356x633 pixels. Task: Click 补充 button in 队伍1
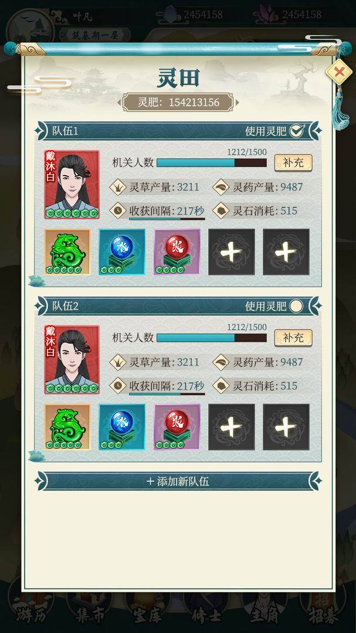293,163
